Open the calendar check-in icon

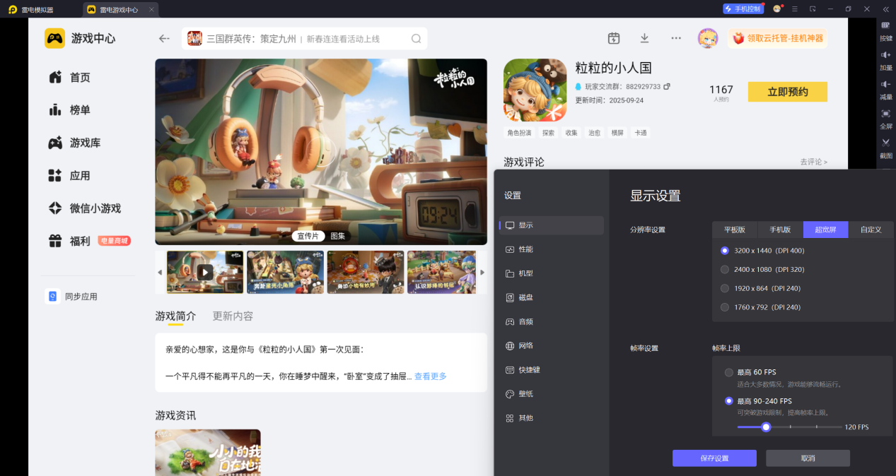(x=614, y=38)
